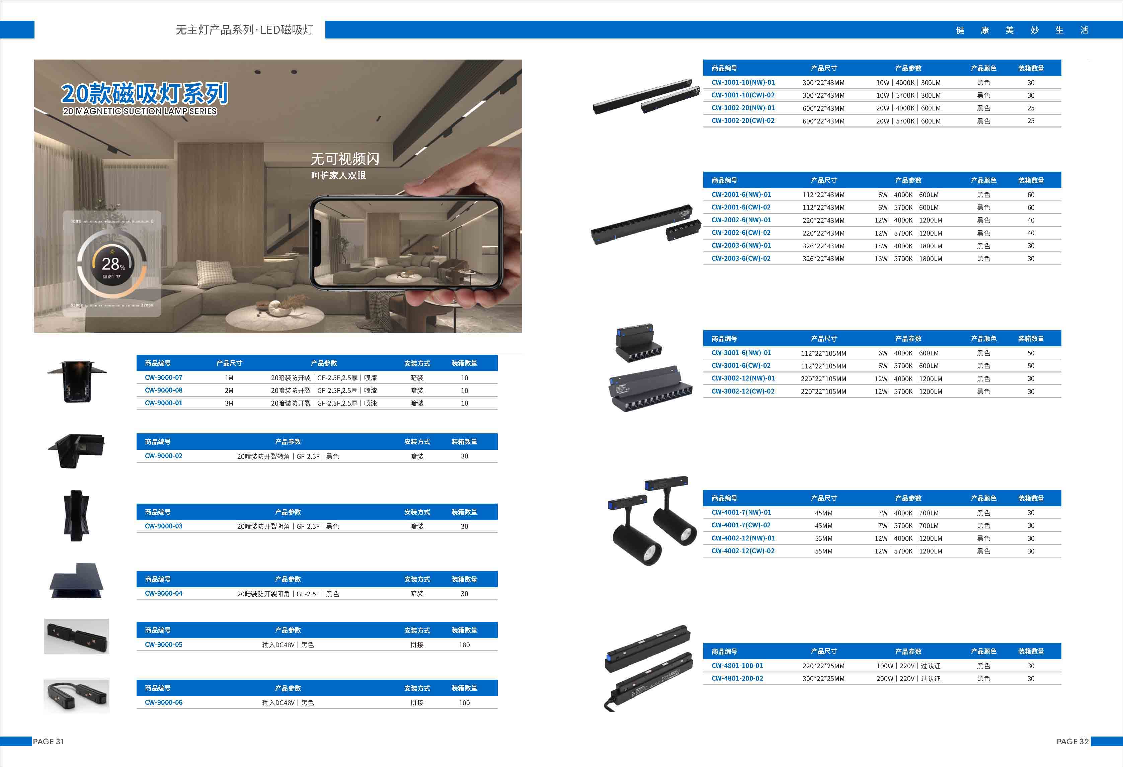Viewport: 1123px width, 767px height.
Task: Click the large living room banner image
Action: [x=278, y=196]
